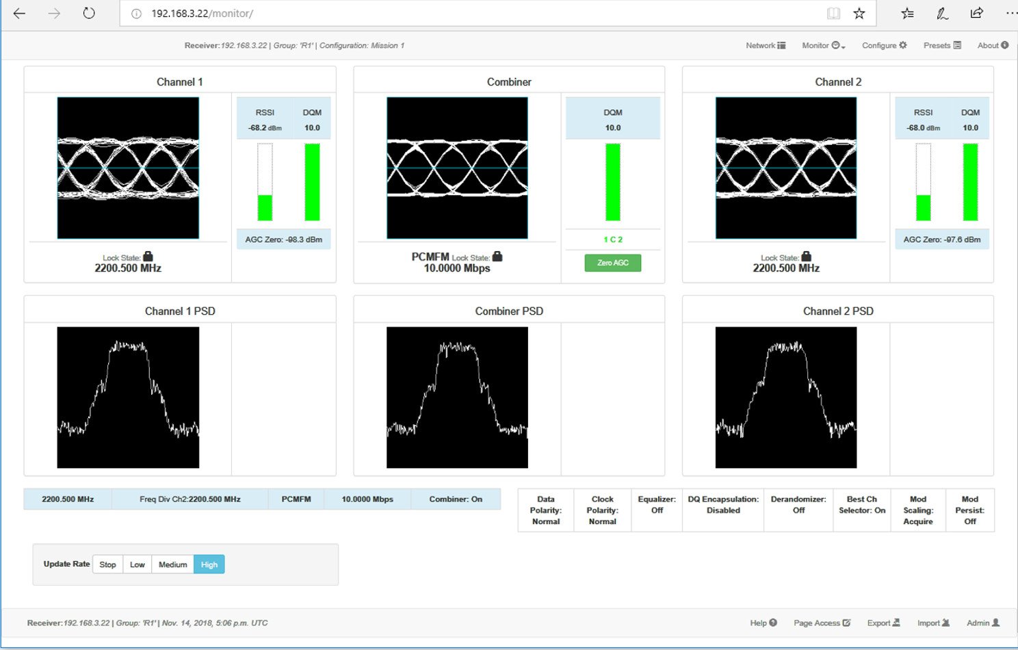Viewport: 1018px width, 650px height.
Task: Add page to favorites star
Action: click(859, 13)
